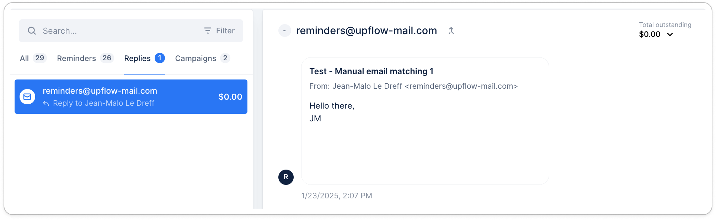Click the merge arrow icon beside header email
Viewport: 716px width, 220px height.
point(451,31)
